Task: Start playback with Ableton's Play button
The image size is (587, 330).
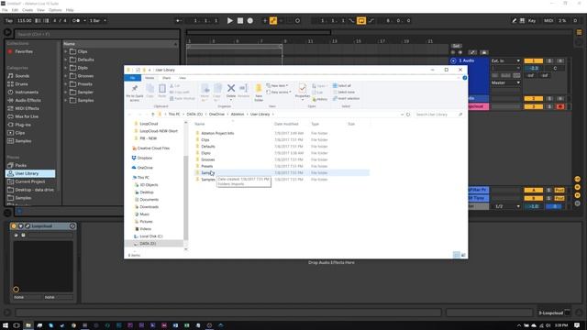Action: [x=230, y=20]
